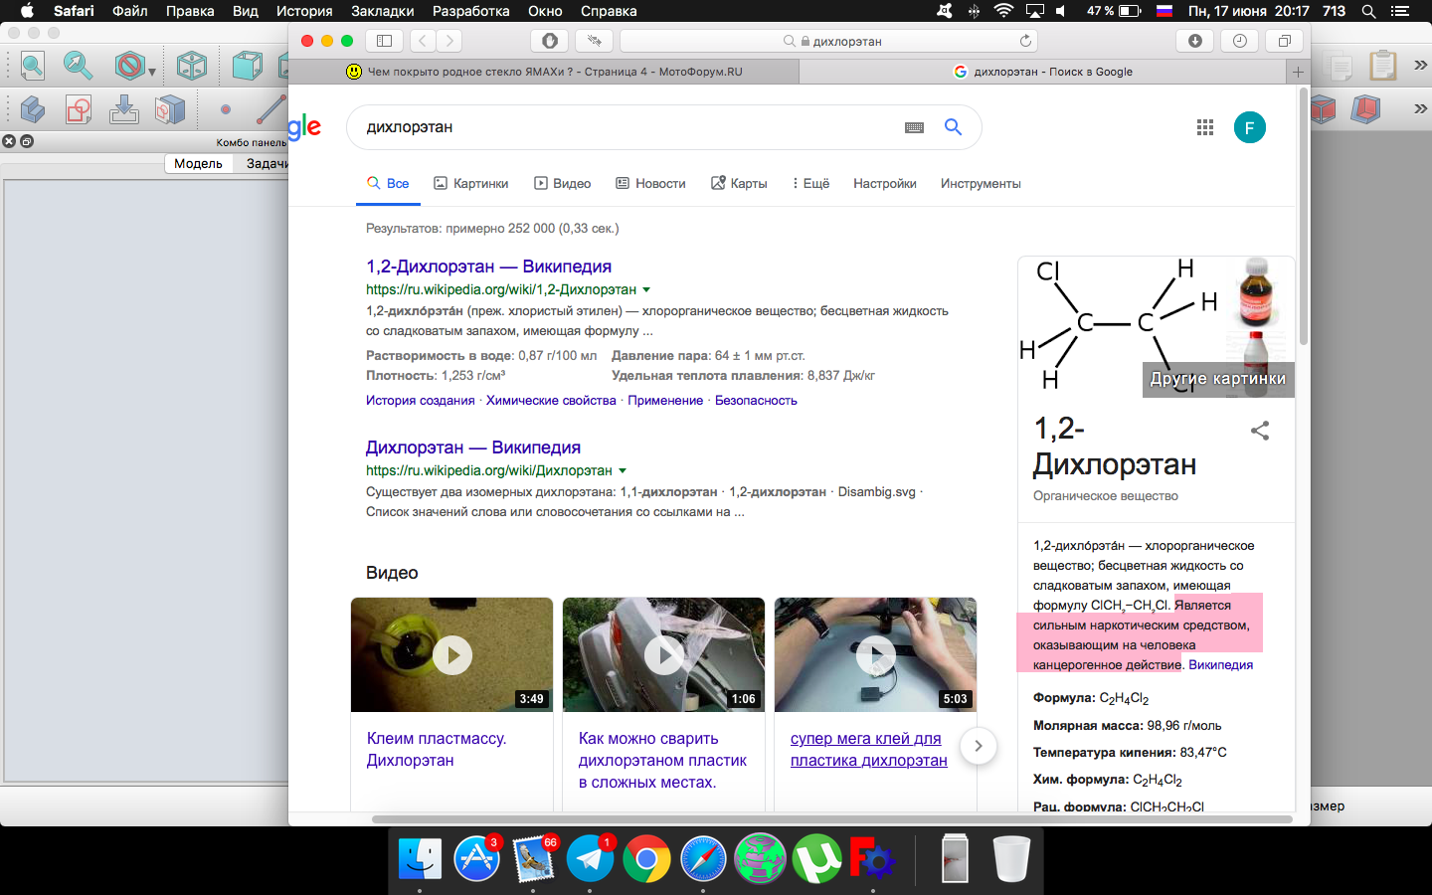Click the next arrow in video carousel

click(979, 746)
